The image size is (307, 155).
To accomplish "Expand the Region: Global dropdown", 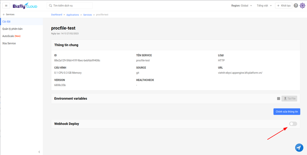I will click(x=242, y=6).
